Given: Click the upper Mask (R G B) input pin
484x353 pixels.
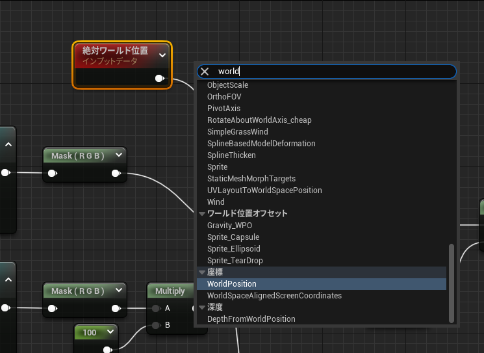Looking at the screenshot, I should point(53,174).
